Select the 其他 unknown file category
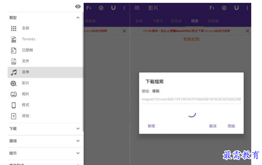The image size is (262, 165). click(x=45, y=116)
